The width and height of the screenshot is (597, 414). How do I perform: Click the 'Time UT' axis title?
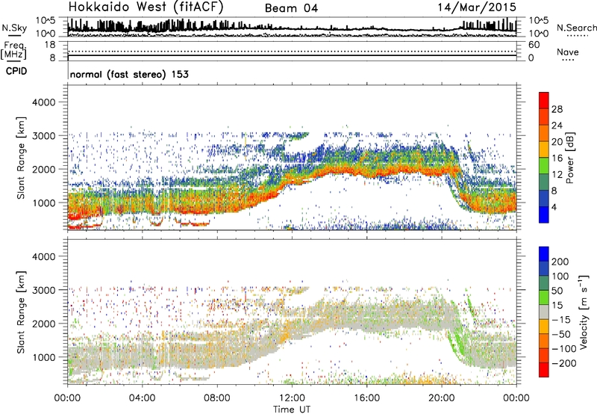click(x=292, y=410)
